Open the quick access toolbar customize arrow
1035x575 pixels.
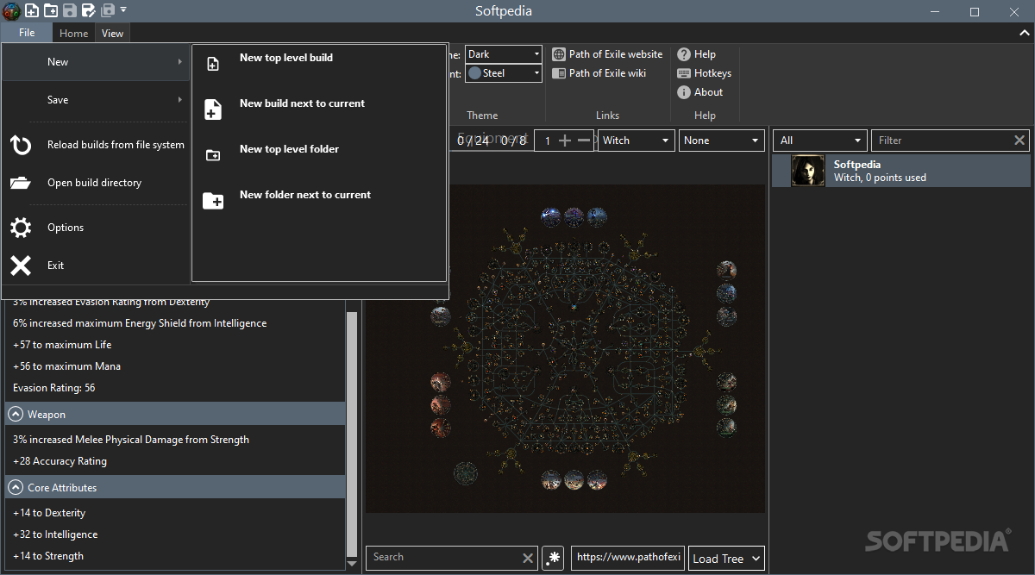(123, 9)
